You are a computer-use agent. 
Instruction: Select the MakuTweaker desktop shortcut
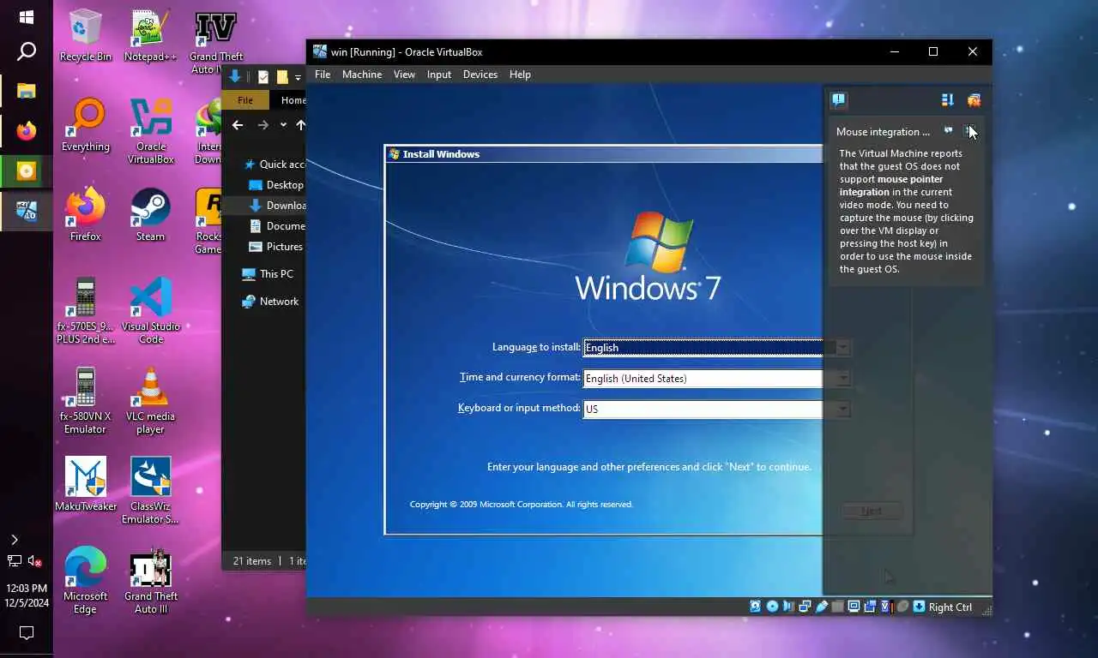point(86,484)
